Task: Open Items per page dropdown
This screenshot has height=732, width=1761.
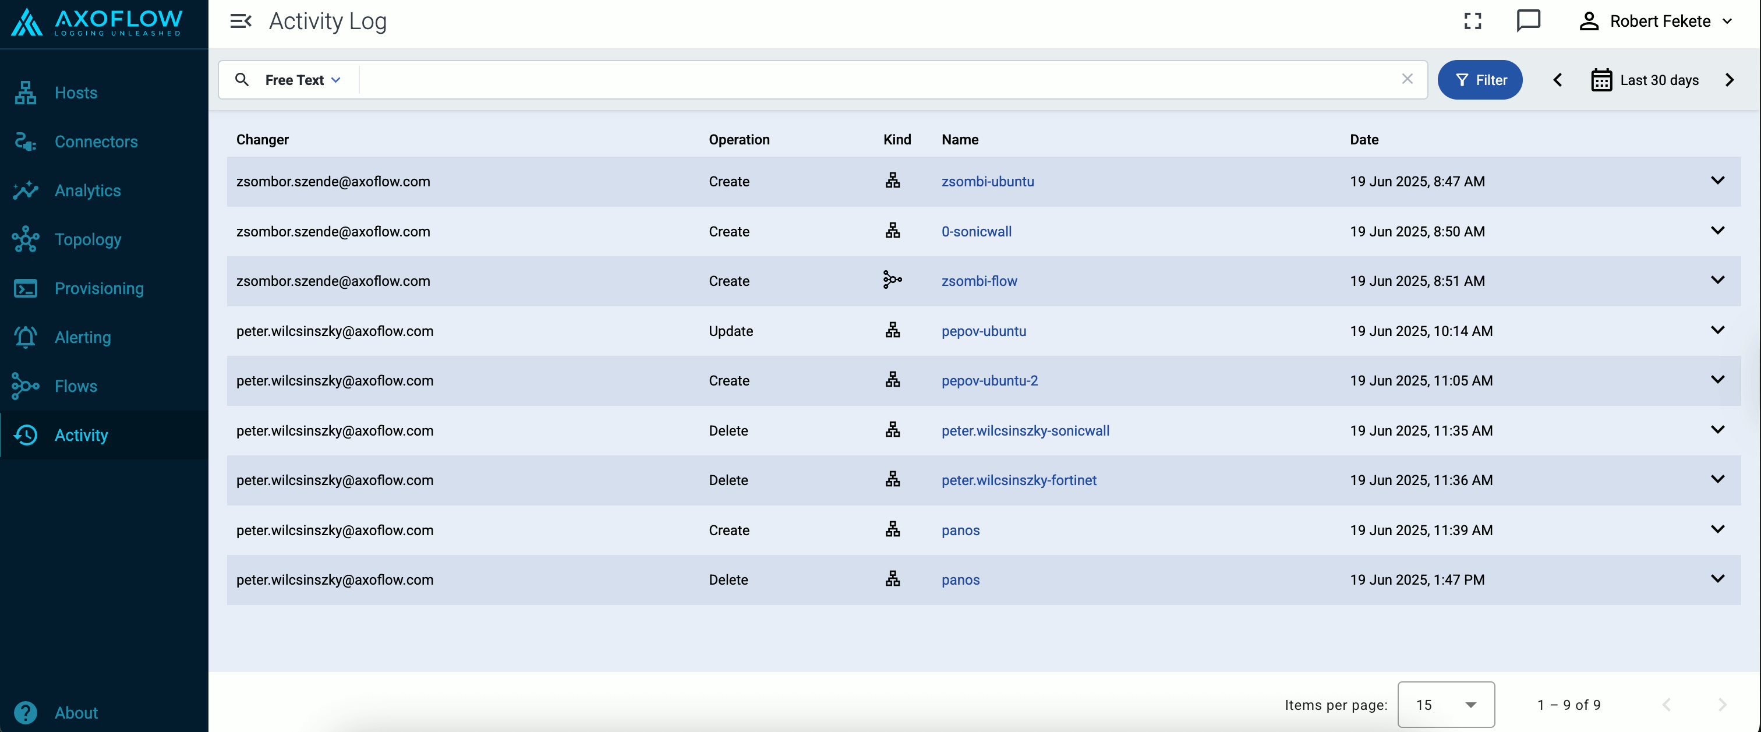Action: tap(1445, 704)
